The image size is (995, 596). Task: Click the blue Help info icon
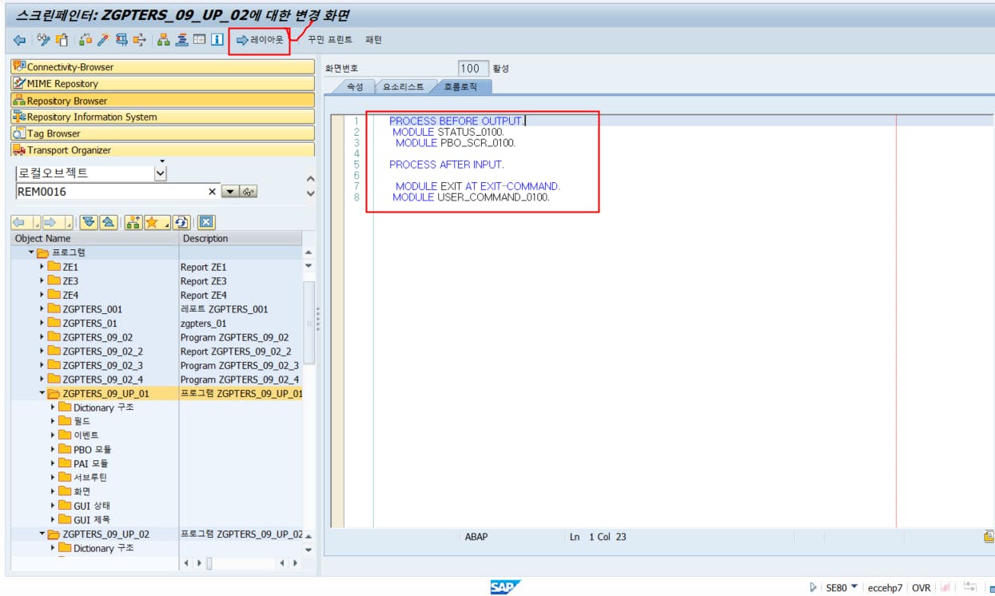[x=217, y=40]
